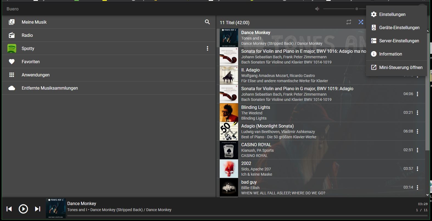Open the Spotty Spotify app entry
Screen dimensions: 432x221
click(x=28, y=48)
